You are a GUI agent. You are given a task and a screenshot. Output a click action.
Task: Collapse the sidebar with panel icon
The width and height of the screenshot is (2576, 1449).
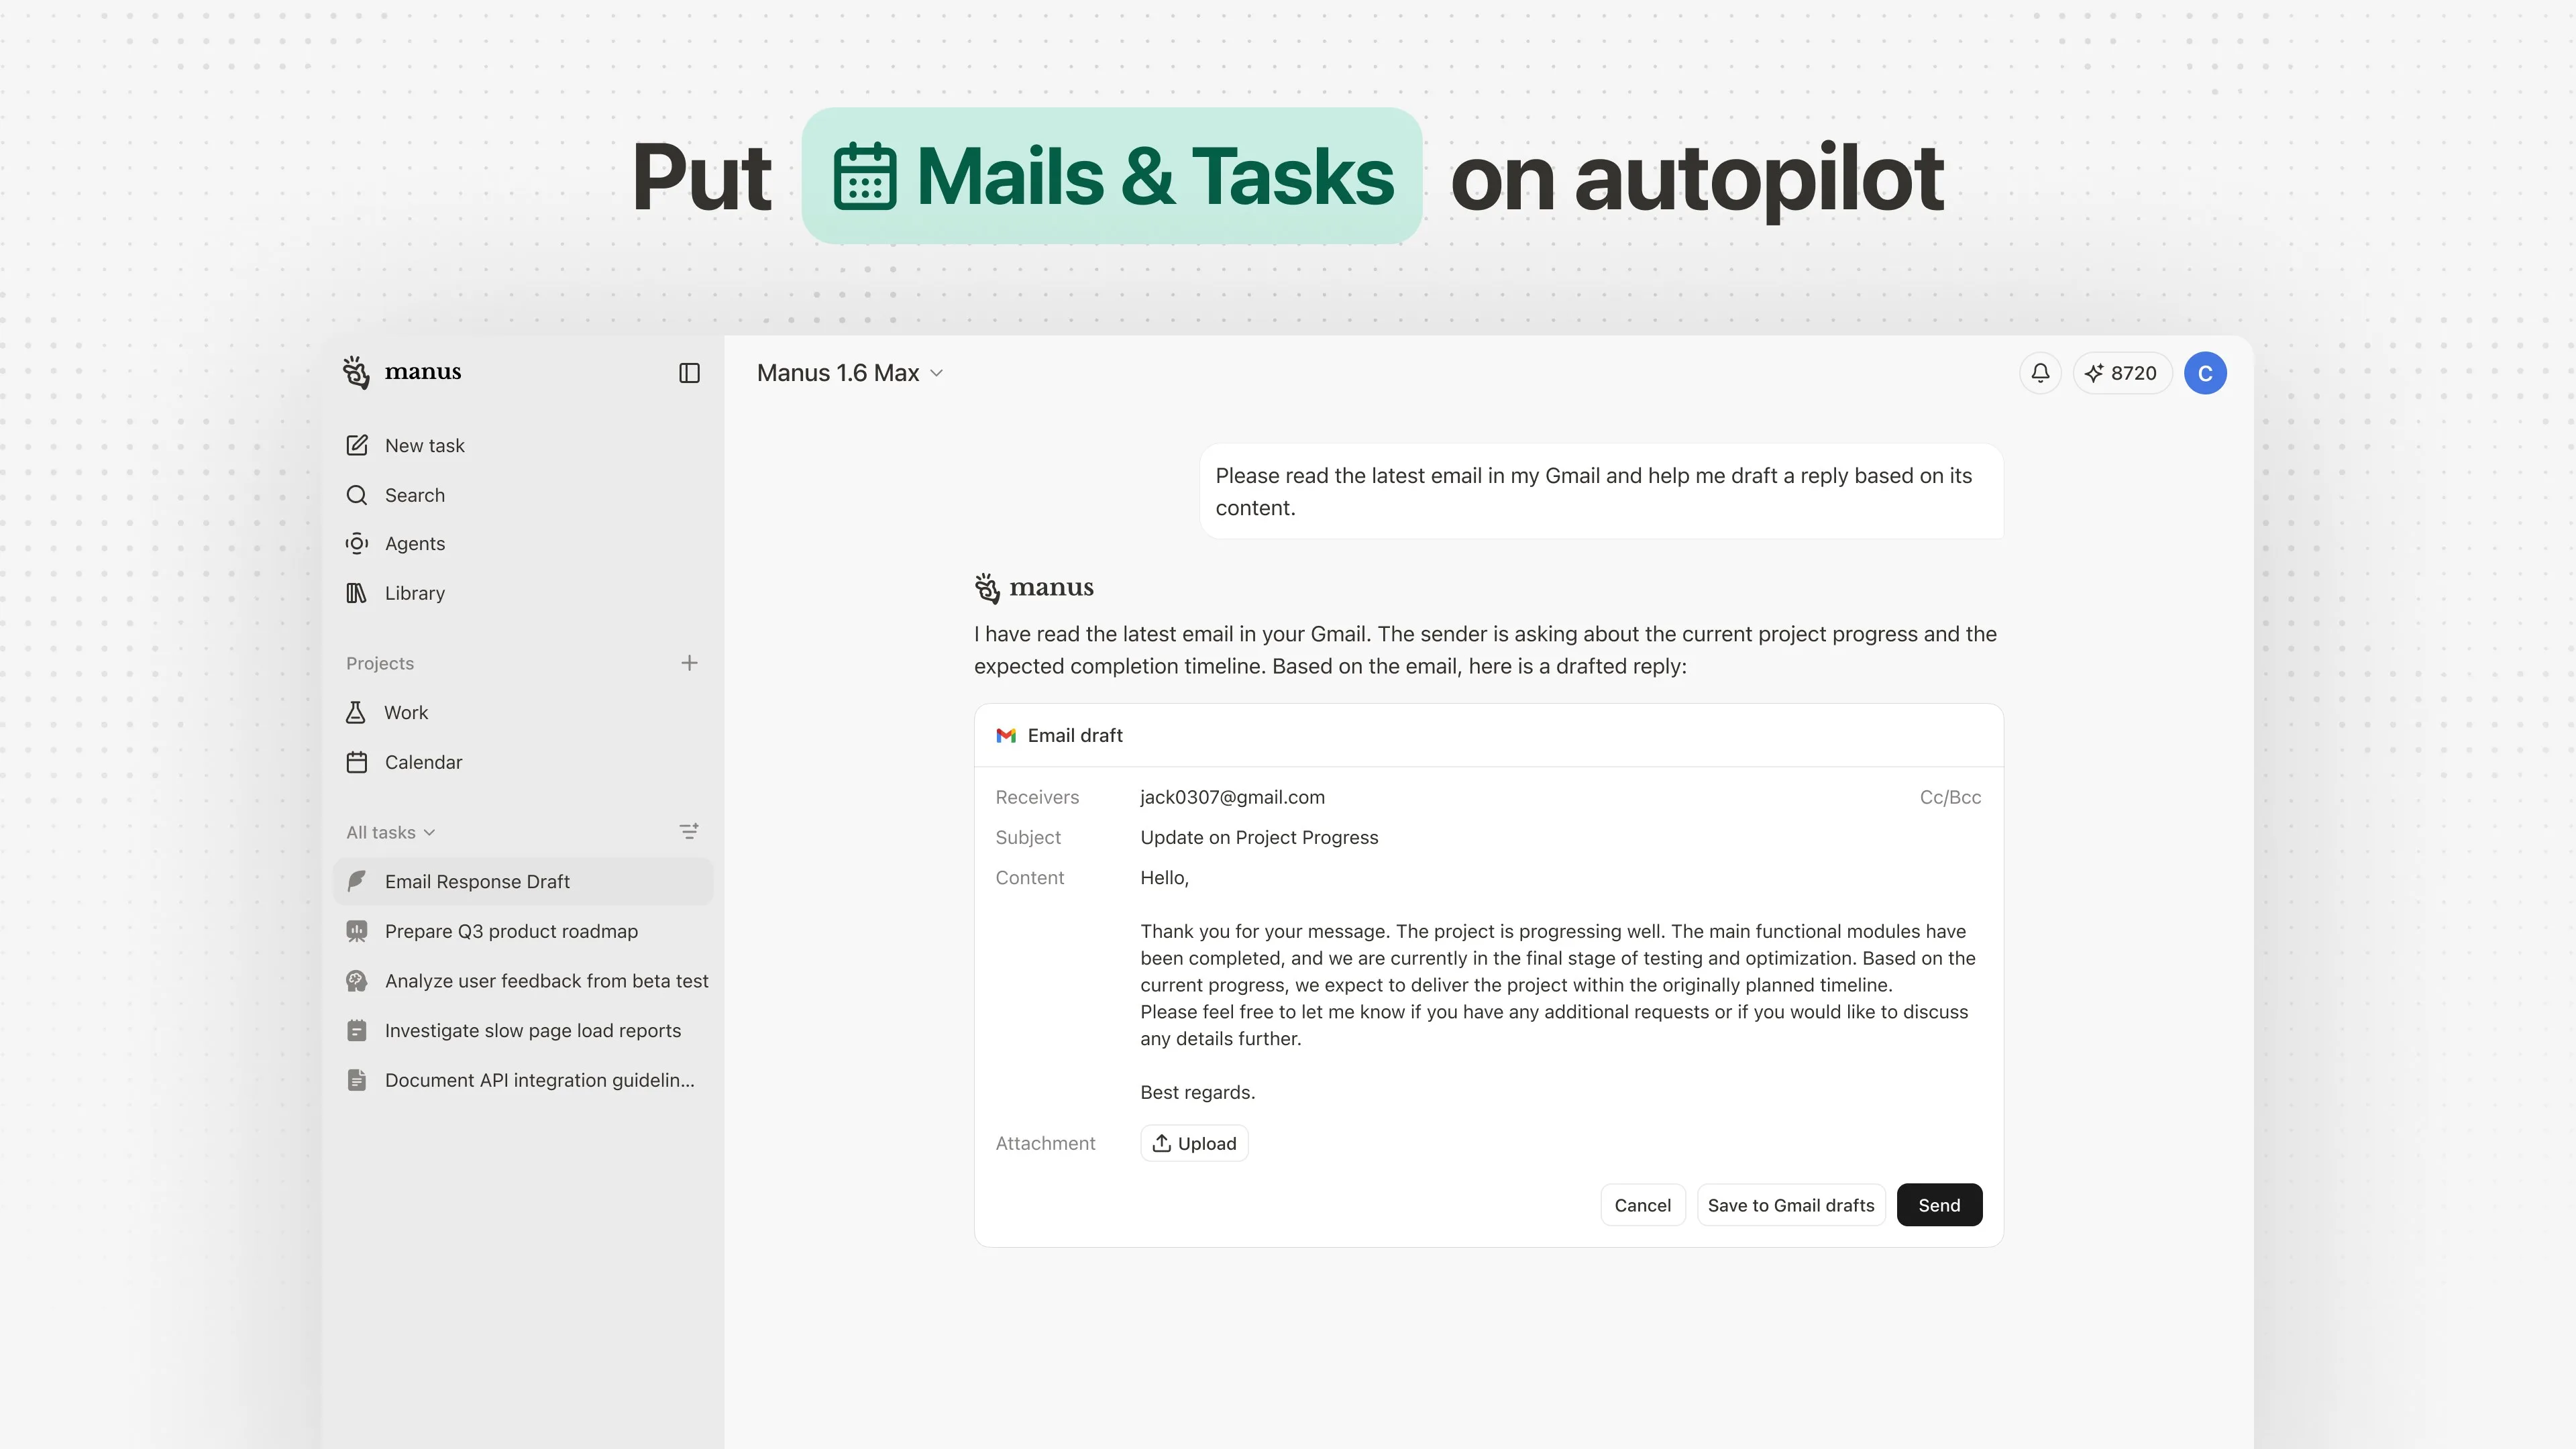pyautogui.click(x=689, y=373)
